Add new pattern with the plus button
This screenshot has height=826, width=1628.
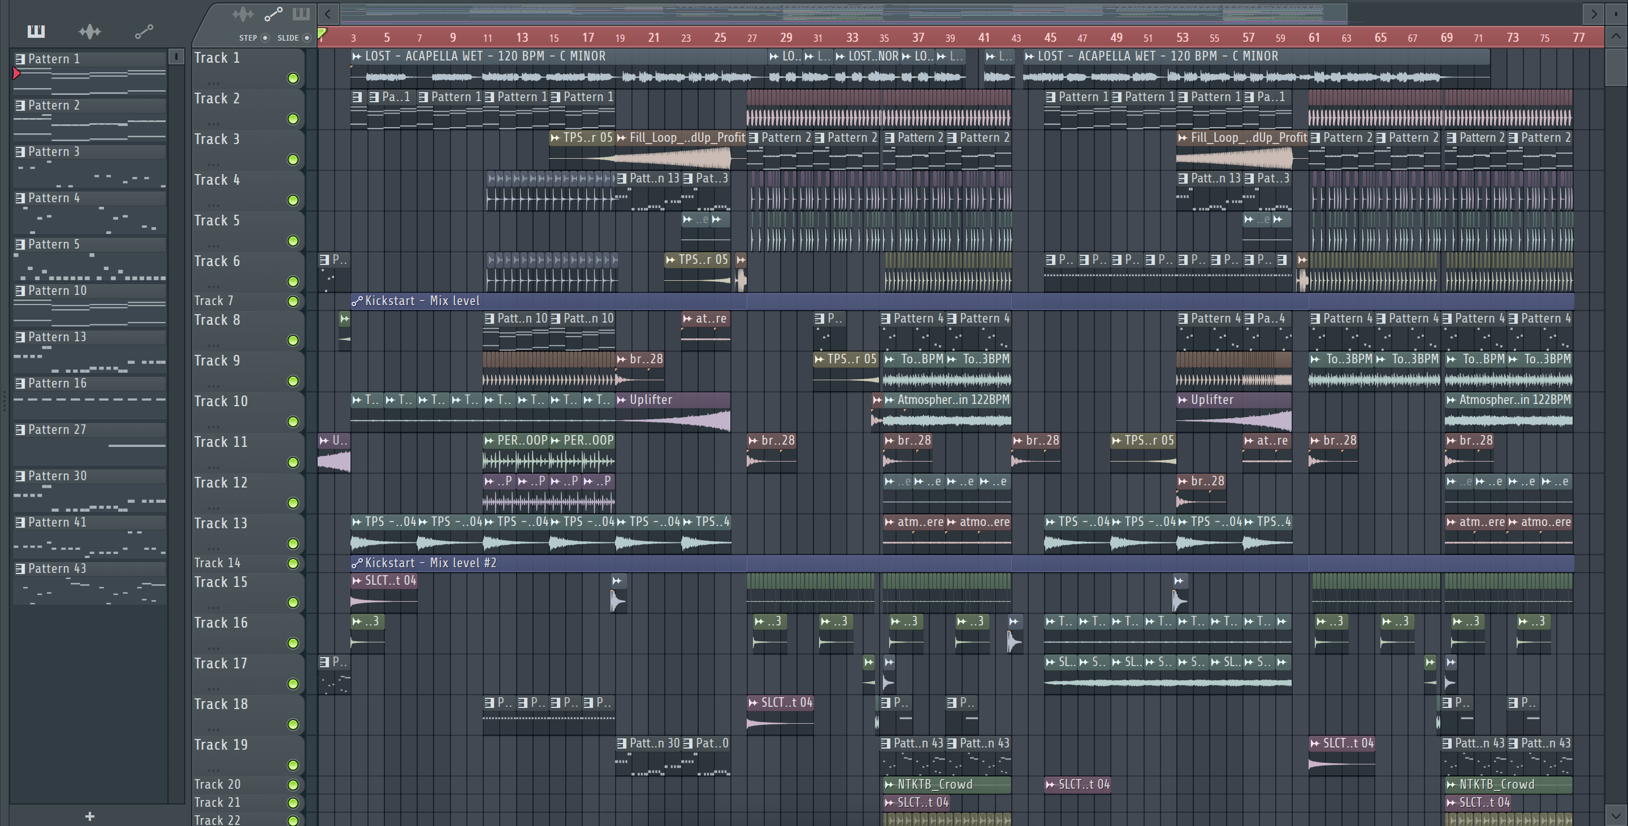pos(90,816)
